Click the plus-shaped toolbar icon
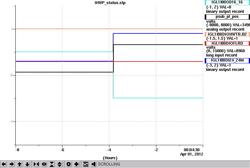 point(77,164)
